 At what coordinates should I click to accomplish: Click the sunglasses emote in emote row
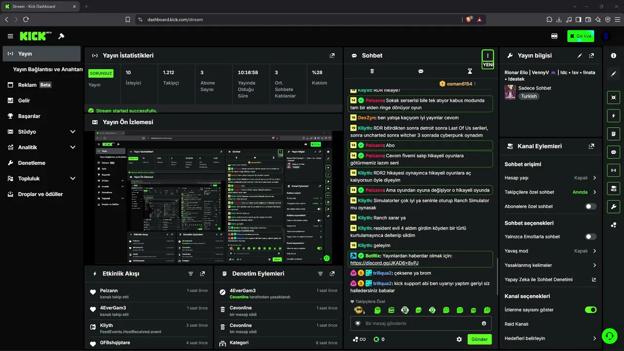(360, 310)
